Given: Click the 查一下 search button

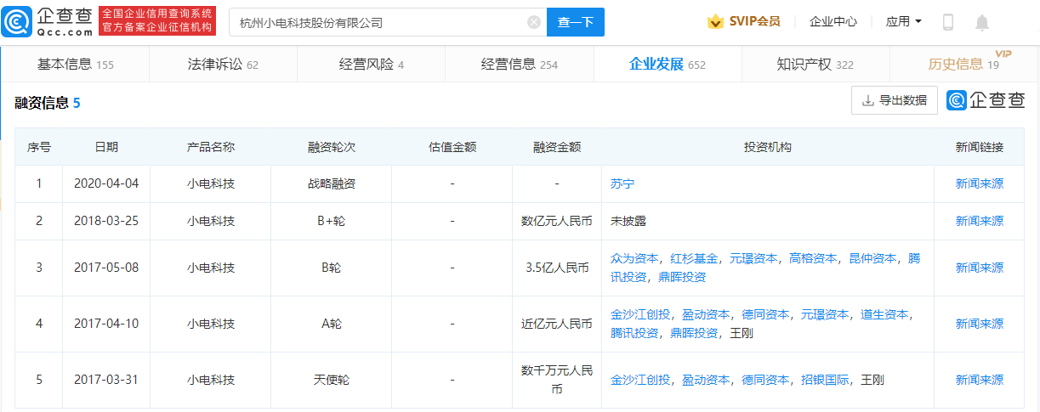Looking at the screenshot, I should (x=575, y=22).
